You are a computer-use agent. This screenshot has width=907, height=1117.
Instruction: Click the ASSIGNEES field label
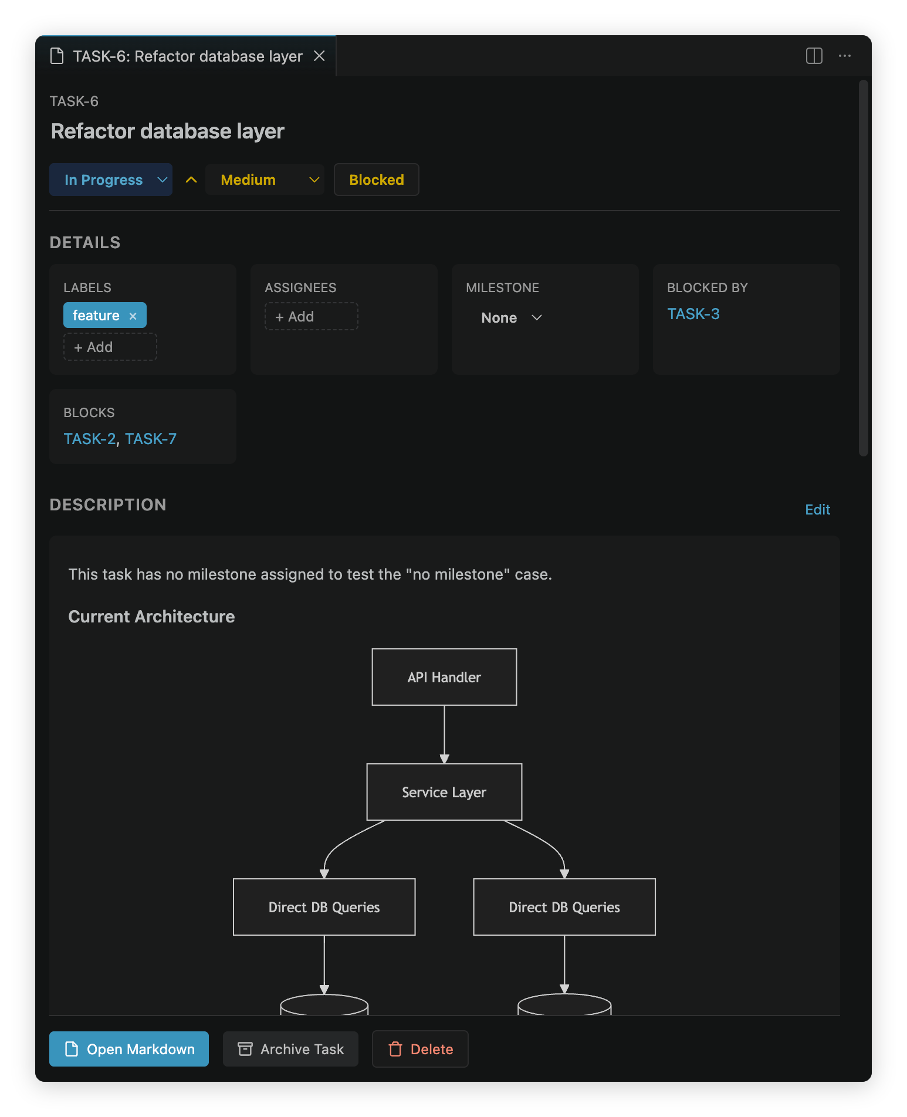pos(300,287)
